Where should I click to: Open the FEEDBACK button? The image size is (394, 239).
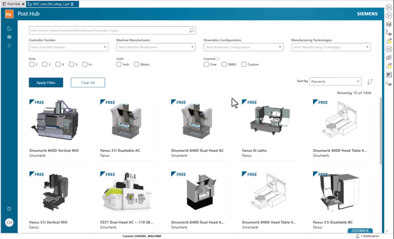click(360, 231)
